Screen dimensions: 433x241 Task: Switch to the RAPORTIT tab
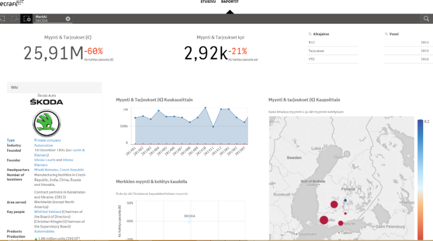[229, 2]
